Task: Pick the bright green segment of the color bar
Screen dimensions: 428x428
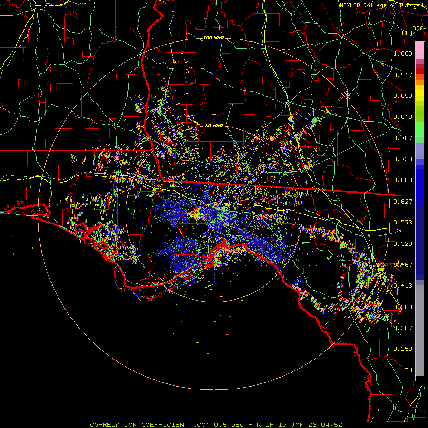Action: coord(420,130)
